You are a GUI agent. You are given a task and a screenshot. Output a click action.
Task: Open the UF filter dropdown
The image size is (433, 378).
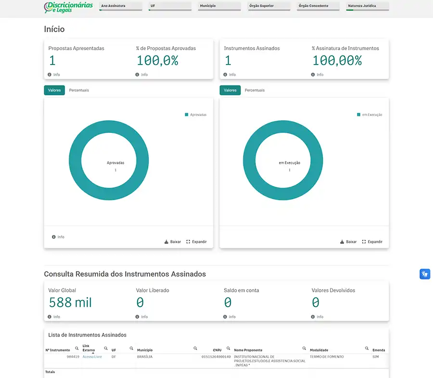click(x=170, y=6)
